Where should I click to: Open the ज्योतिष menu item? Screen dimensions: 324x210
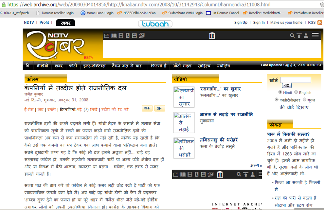tap(223, 66)
